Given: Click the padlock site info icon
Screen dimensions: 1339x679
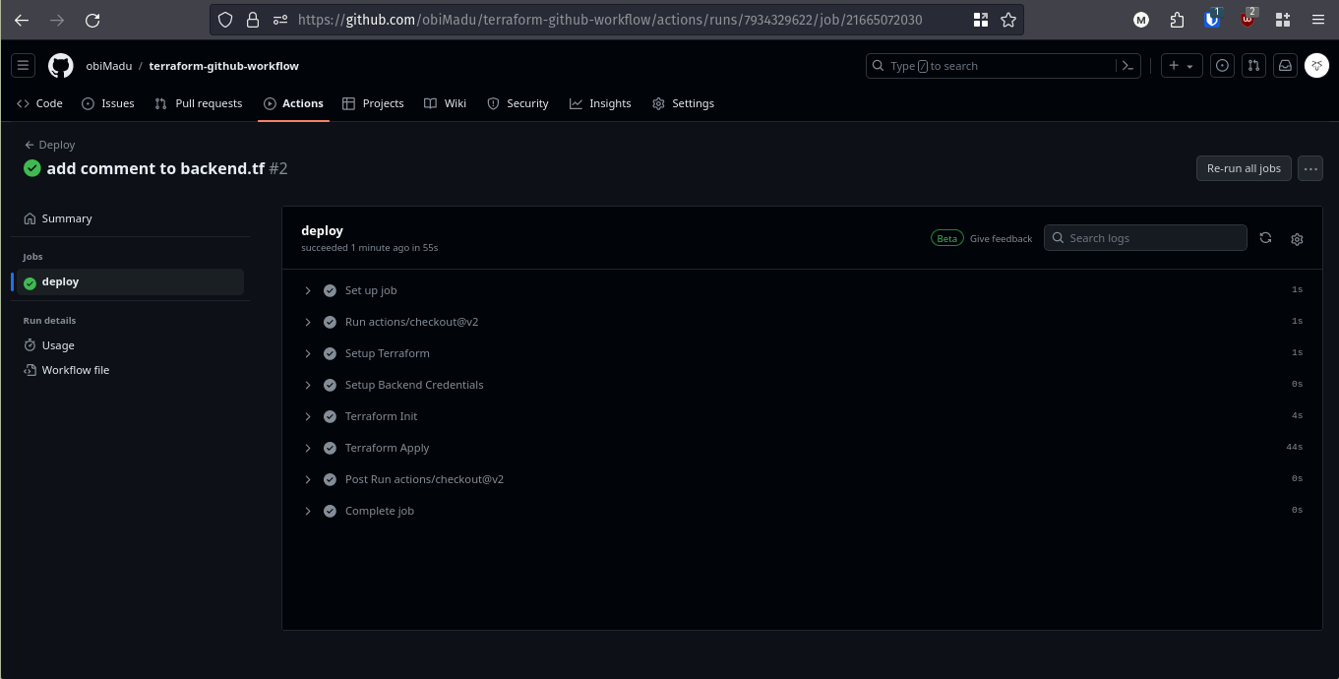Looking at the screenshot, I should point(253,20).
